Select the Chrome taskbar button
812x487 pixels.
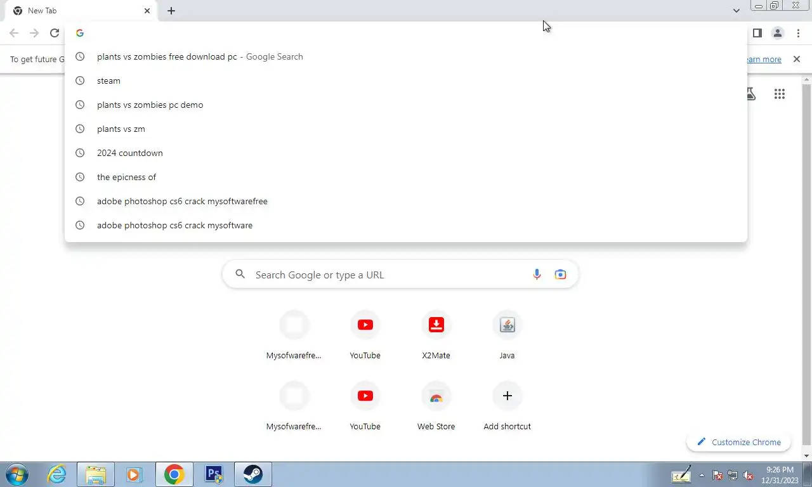pos(174,474)
